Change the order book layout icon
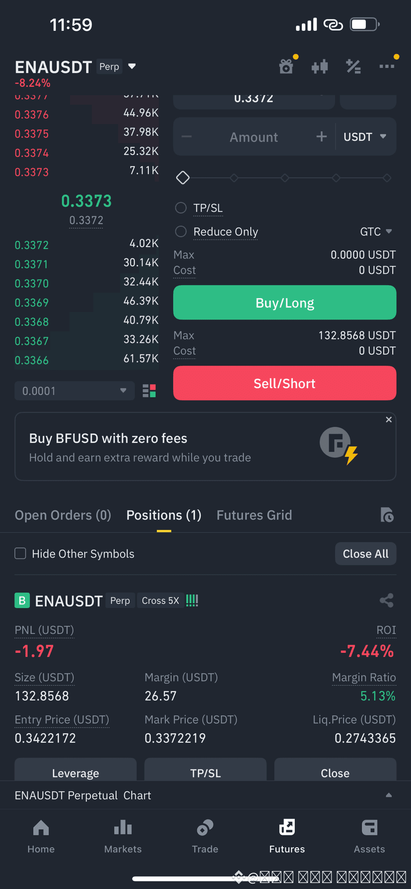This screenshot has width=411, height=889. [149, 391]
